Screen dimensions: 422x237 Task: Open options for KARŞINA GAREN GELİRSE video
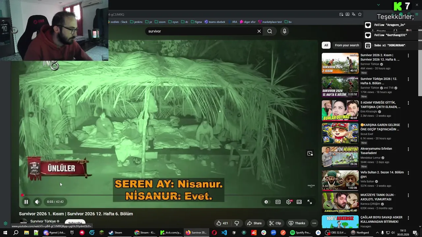tap(408, 125)
